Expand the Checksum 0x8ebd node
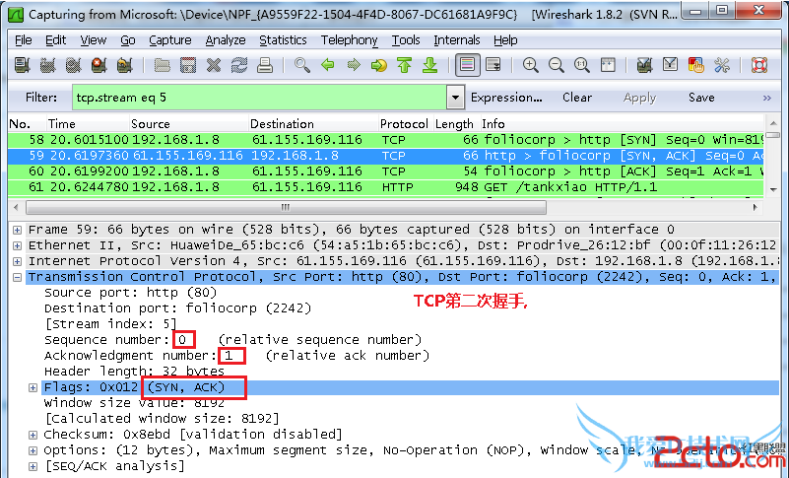Viewport: 789px width, 478px height. click(x=33, y=435)
